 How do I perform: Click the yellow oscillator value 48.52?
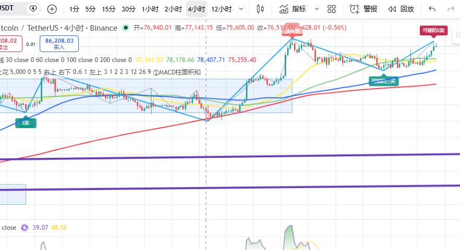(x=58, y=228)
